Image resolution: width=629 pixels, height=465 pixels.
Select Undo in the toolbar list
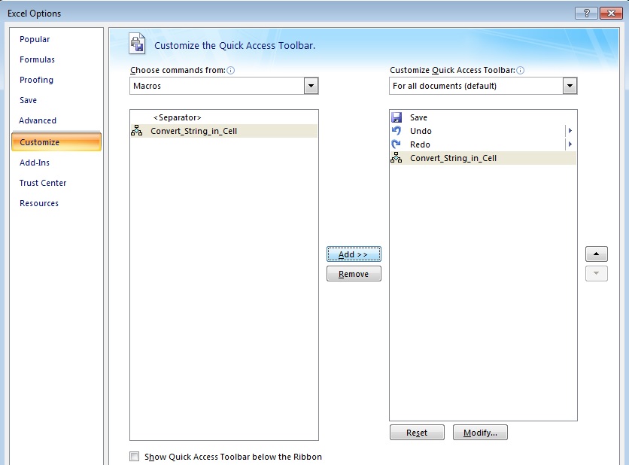pos(483,131)
